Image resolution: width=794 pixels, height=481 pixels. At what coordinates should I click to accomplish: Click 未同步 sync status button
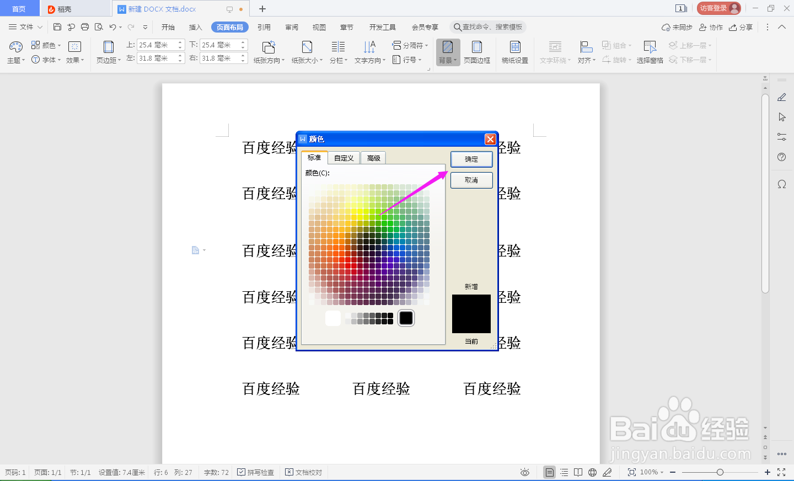point(677,27)
